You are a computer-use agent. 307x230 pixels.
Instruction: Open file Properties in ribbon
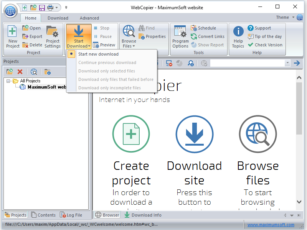[152, 36]
